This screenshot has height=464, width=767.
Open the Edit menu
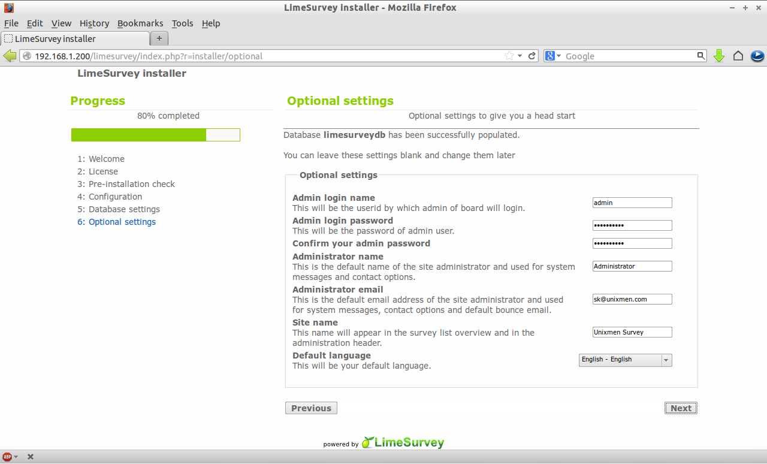click(x=35, y=23)
